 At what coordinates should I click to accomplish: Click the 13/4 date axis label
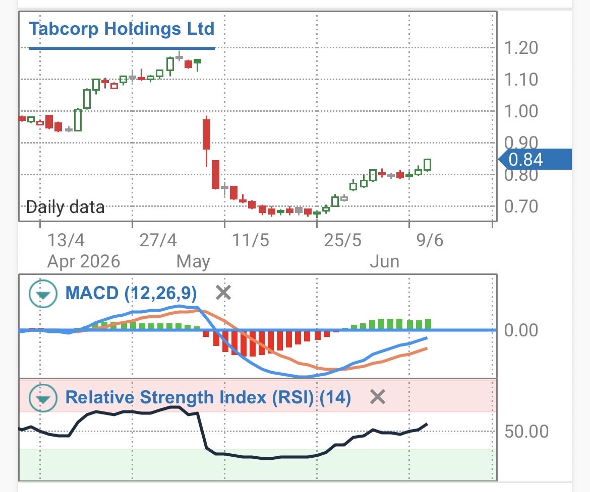tap(66, 240)
